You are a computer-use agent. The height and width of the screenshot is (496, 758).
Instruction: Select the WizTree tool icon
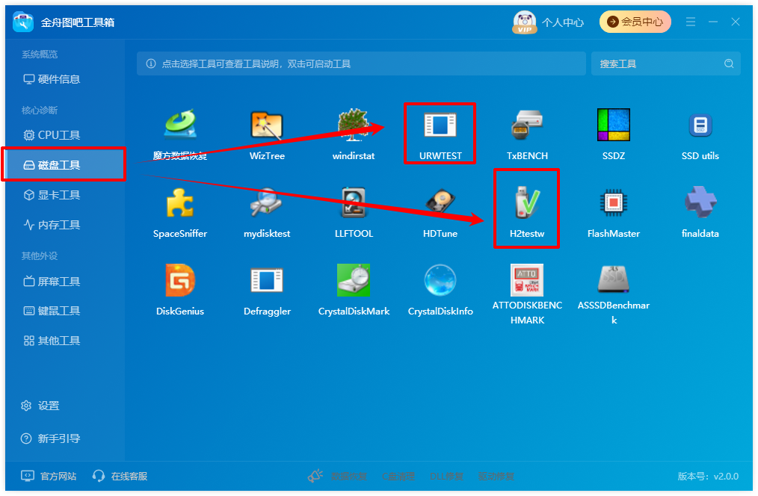[x=267, y=125]
